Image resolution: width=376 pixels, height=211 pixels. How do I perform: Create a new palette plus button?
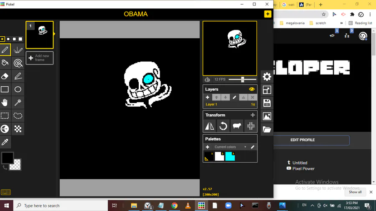click(x=207, y=147)
